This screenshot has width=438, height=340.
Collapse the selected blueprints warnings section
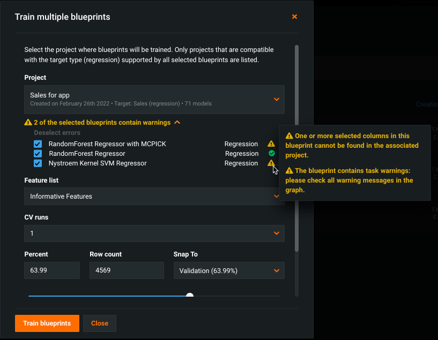[x=177, y=123]
